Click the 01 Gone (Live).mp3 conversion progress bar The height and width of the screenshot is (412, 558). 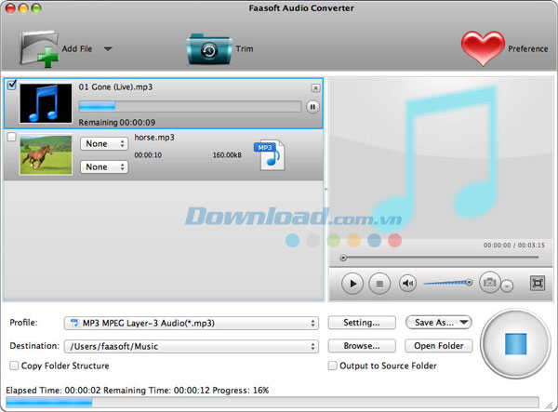(190, 106)
